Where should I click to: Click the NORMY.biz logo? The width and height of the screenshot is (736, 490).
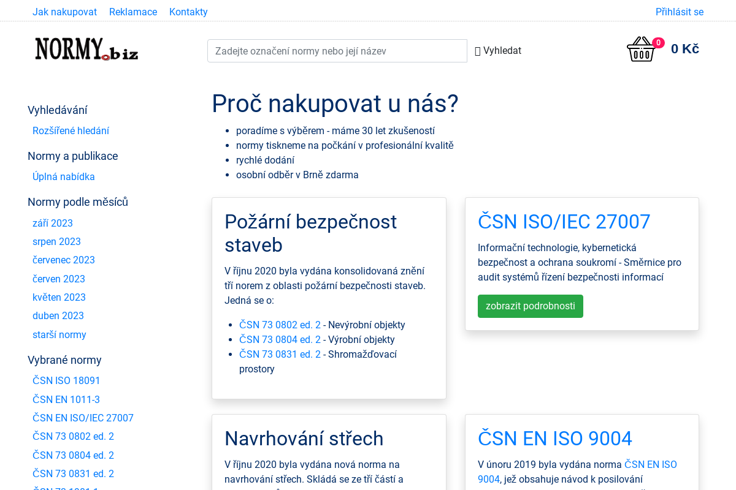pos(86,48)
